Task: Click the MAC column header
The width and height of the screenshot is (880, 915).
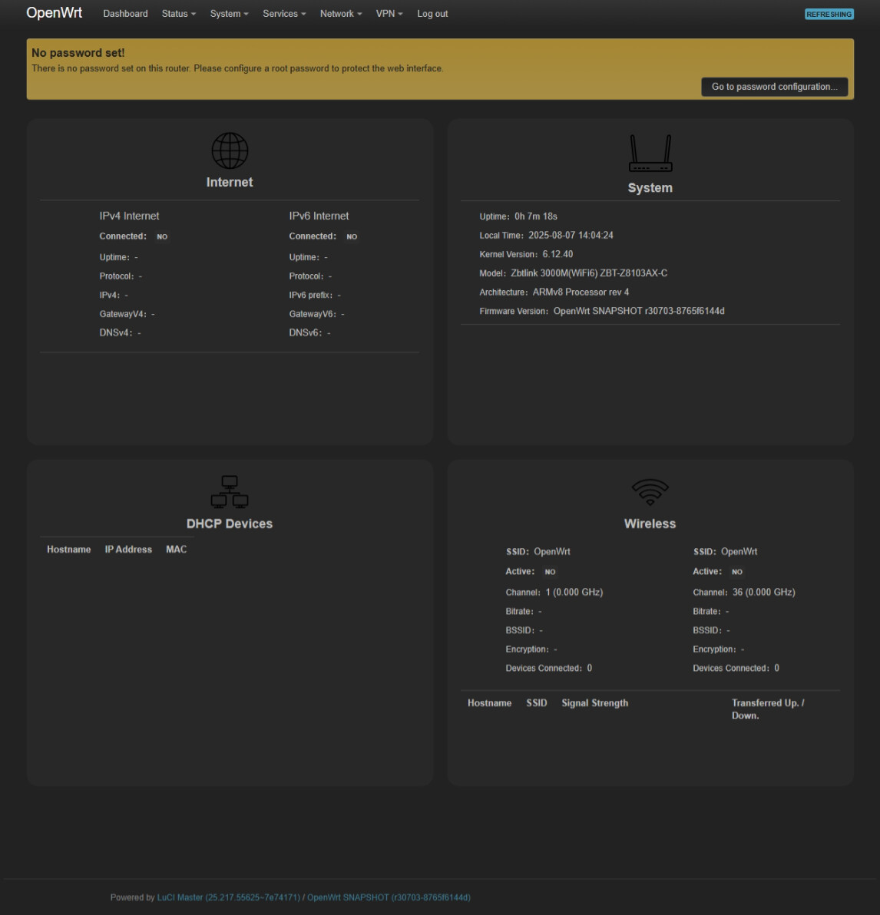Action: click(176, 550)
